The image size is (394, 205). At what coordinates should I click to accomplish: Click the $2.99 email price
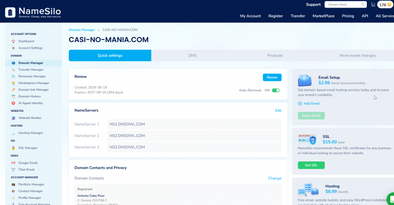[324, 83]
